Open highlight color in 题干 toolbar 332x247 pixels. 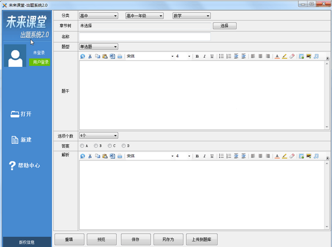284,56
